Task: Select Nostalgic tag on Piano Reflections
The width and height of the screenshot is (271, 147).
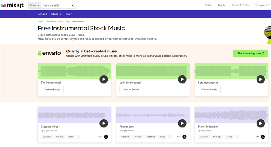Action: 217,137
